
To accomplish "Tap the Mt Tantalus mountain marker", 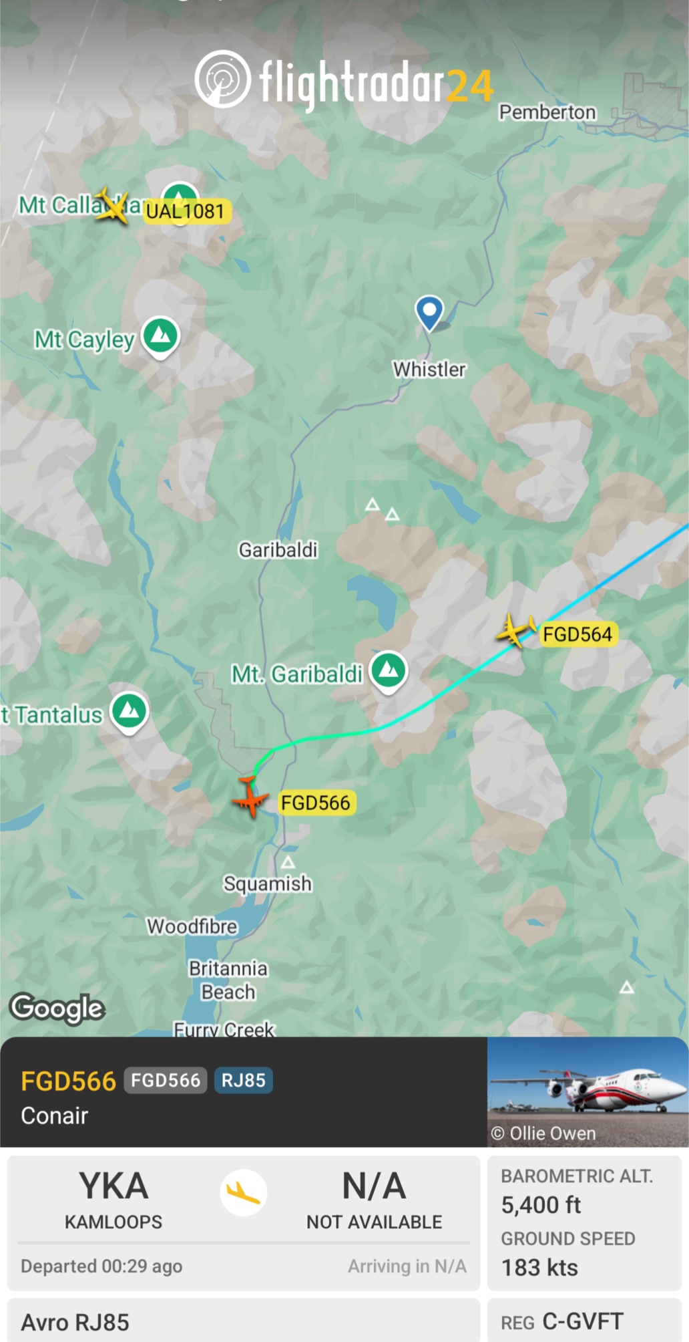I will point(130,712).
